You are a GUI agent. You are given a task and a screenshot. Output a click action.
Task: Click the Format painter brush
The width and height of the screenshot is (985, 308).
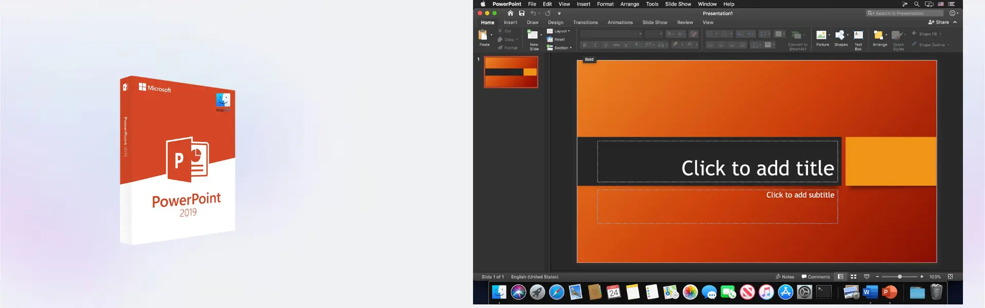click(x=500, y=48)
